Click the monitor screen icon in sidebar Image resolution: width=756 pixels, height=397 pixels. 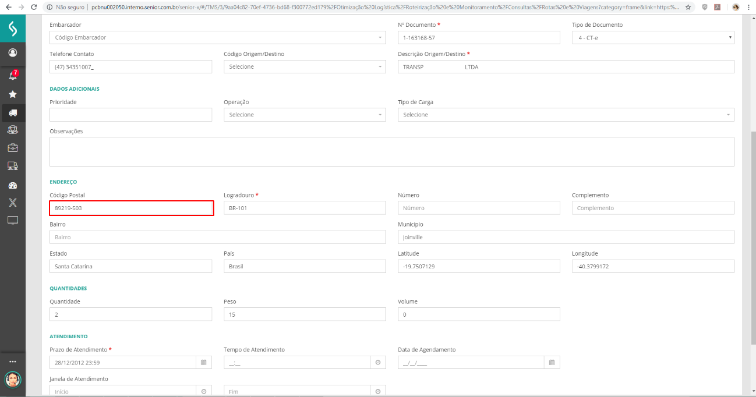(x=12, y=220)
